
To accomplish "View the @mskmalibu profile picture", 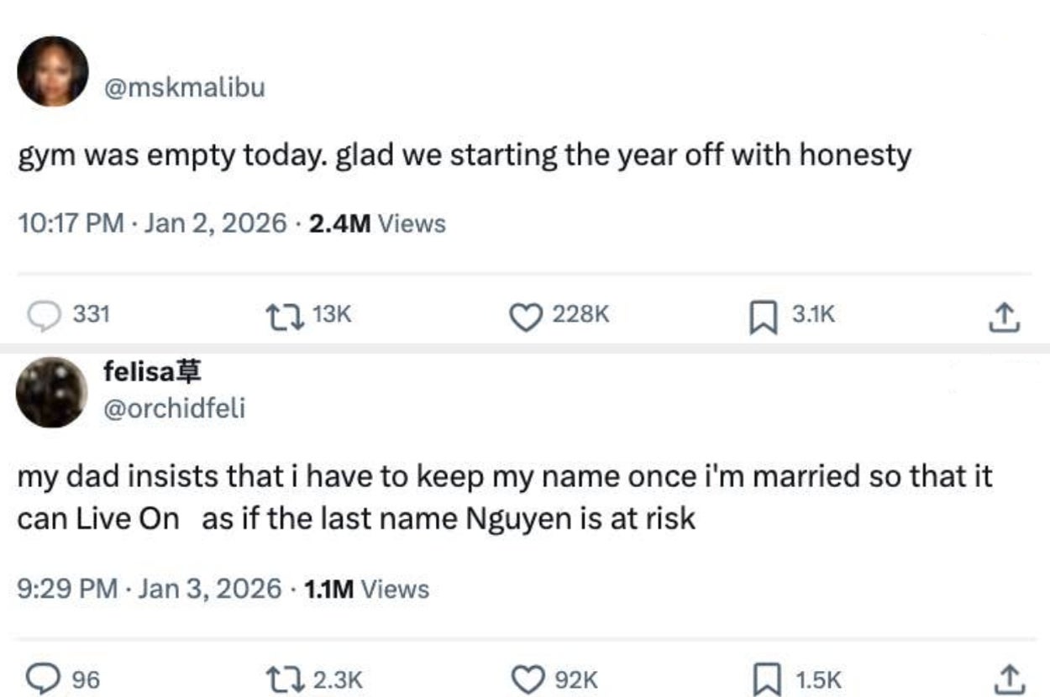I will tap(52, 72).
